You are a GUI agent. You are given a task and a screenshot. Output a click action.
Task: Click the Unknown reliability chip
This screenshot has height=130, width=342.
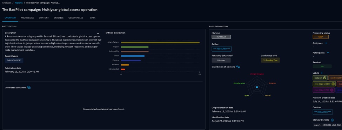221,60
